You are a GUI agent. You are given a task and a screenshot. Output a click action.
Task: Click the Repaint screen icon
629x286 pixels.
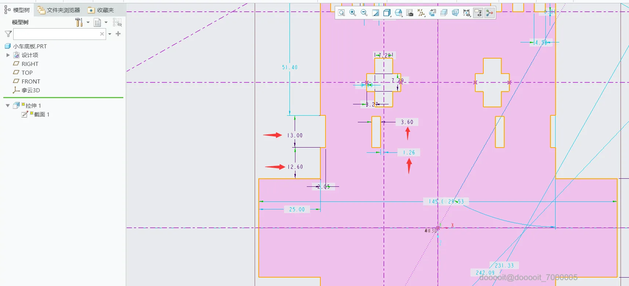[375, 13]
